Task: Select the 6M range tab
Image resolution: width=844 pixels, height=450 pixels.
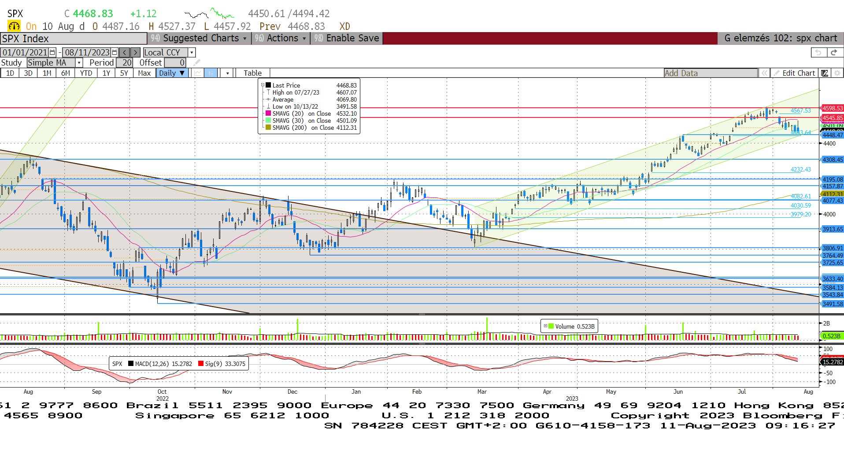Action: (x=66, y=73)
